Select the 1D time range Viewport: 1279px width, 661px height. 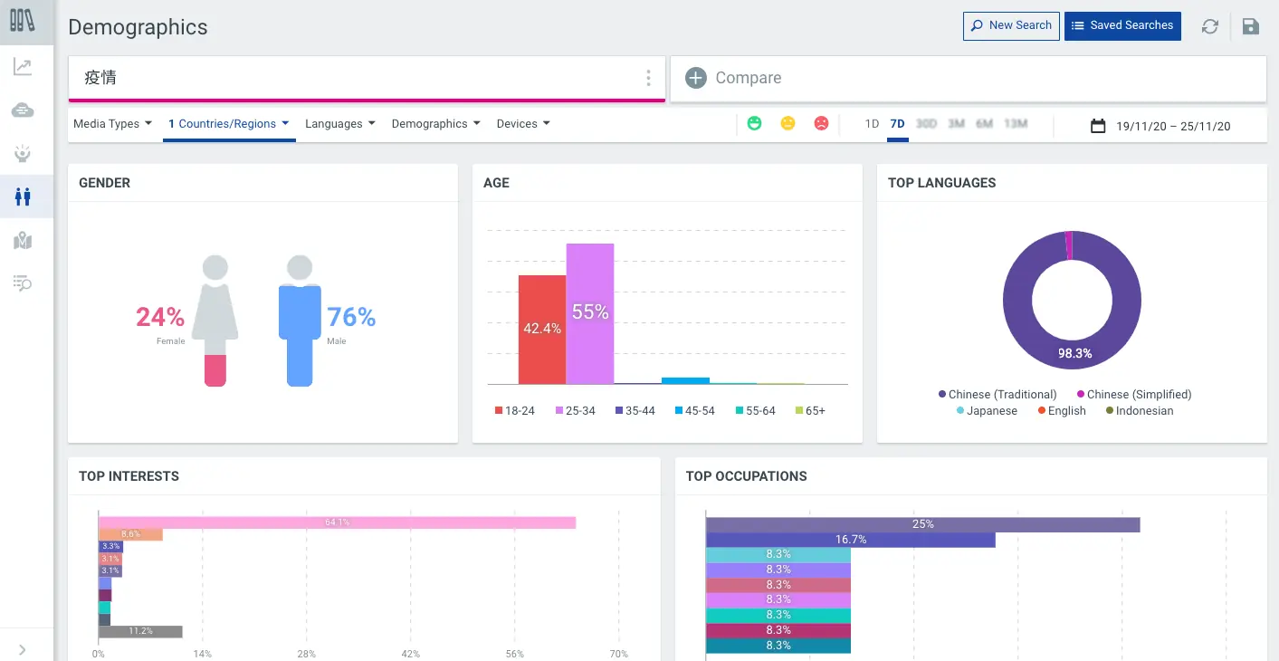pos(872,124)
